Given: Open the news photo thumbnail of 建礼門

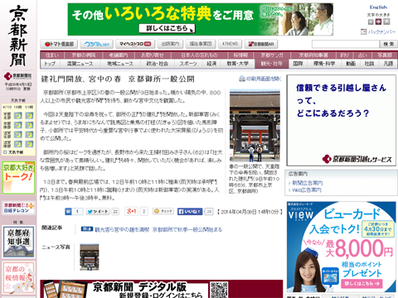Looking at the screenshot, I should pos(90,257).
